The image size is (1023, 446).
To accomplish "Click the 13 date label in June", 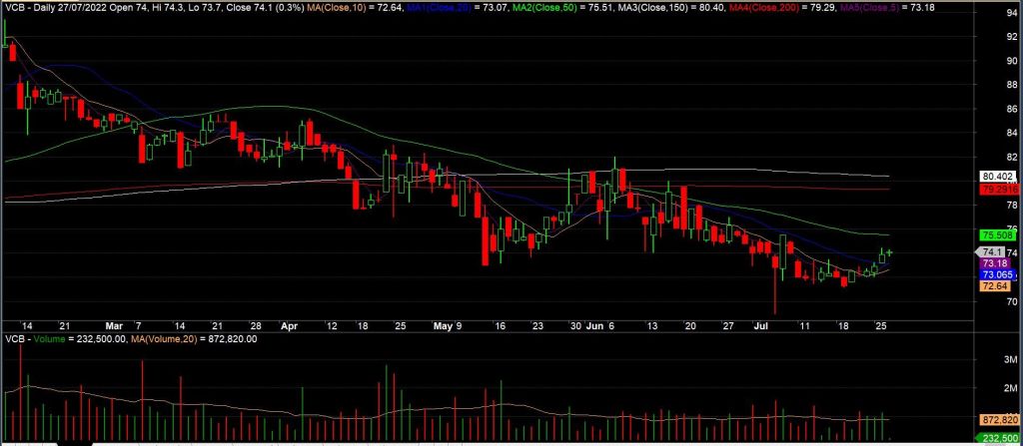I will click(651, 325).
